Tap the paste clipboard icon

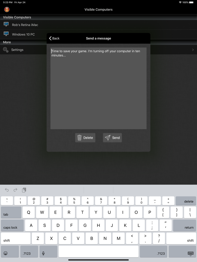point(24,190)
